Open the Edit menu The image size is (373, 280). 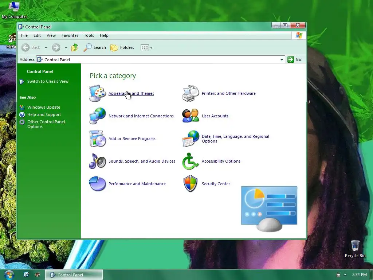click(x=37, y=35)
